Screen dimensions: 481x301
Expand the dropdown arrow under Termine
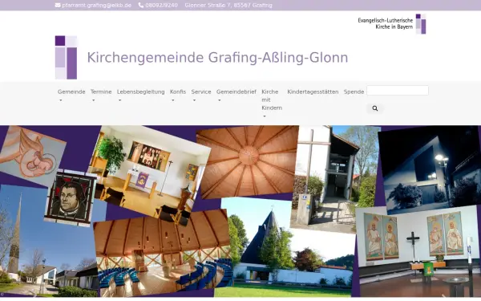point(93,100)
